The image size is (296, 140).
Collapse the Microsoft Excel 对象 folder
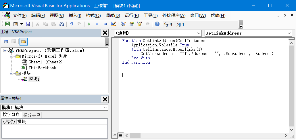11,56
